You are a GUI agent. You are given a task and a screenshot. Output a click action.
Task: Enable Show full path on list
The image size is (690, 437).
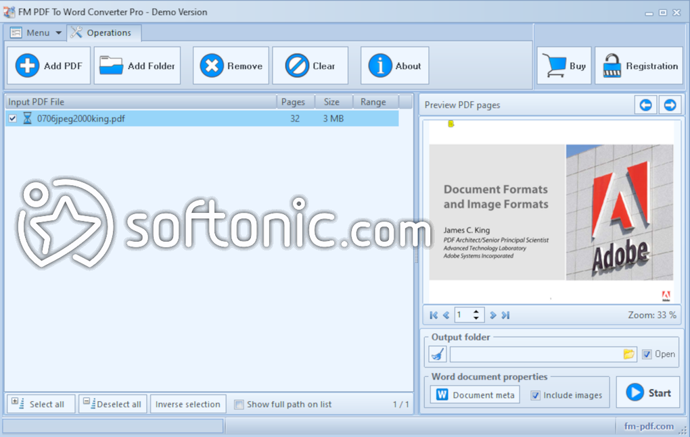[239, 405]
